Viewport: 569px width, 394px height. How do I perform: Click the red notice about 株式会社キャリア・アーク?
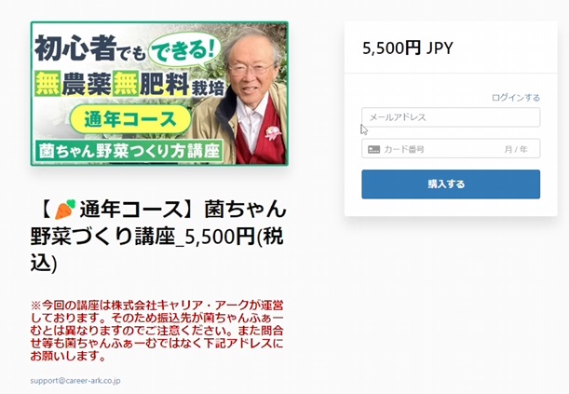[156, 331]
